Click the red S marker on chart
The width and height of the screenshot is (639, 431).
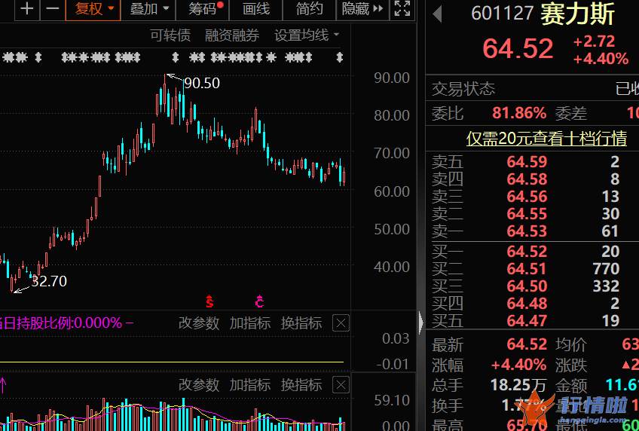point(209,301)
